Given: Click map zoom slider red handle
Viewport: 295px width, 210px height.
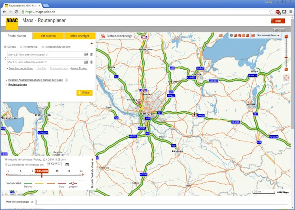Looking at the screenshot, I should pyautogui.click(x=286, y=57).
